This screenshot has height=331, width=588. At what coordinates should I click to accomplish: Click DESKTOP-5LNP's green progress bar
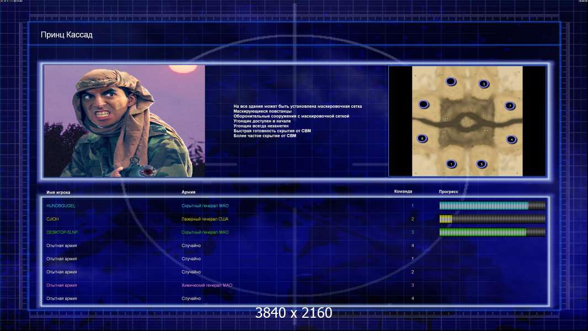pyautogui.click(x=492, y=232)
